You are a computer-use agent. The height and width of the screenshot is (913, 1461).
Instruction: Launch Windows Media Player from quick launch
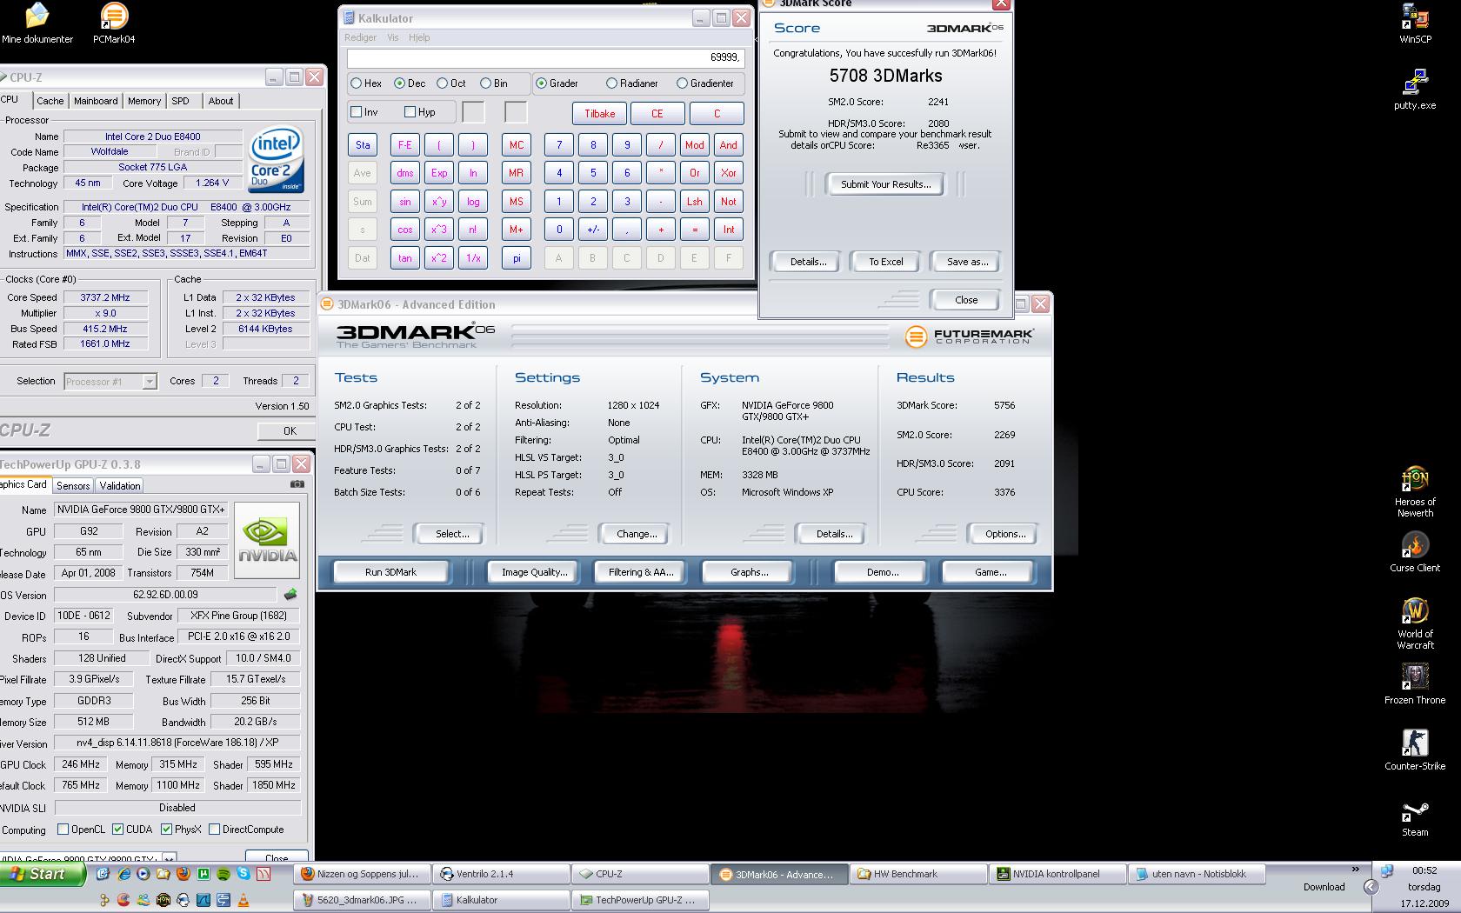coord(143,874)
